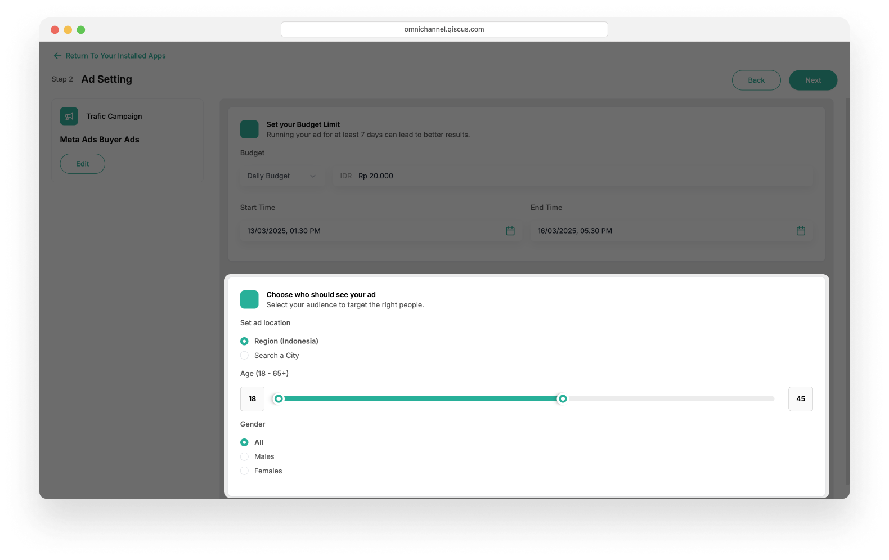Open the End Time calendar icon
Image resolution: width=889 pixels, height=560 pixels.
coord(801,231)
